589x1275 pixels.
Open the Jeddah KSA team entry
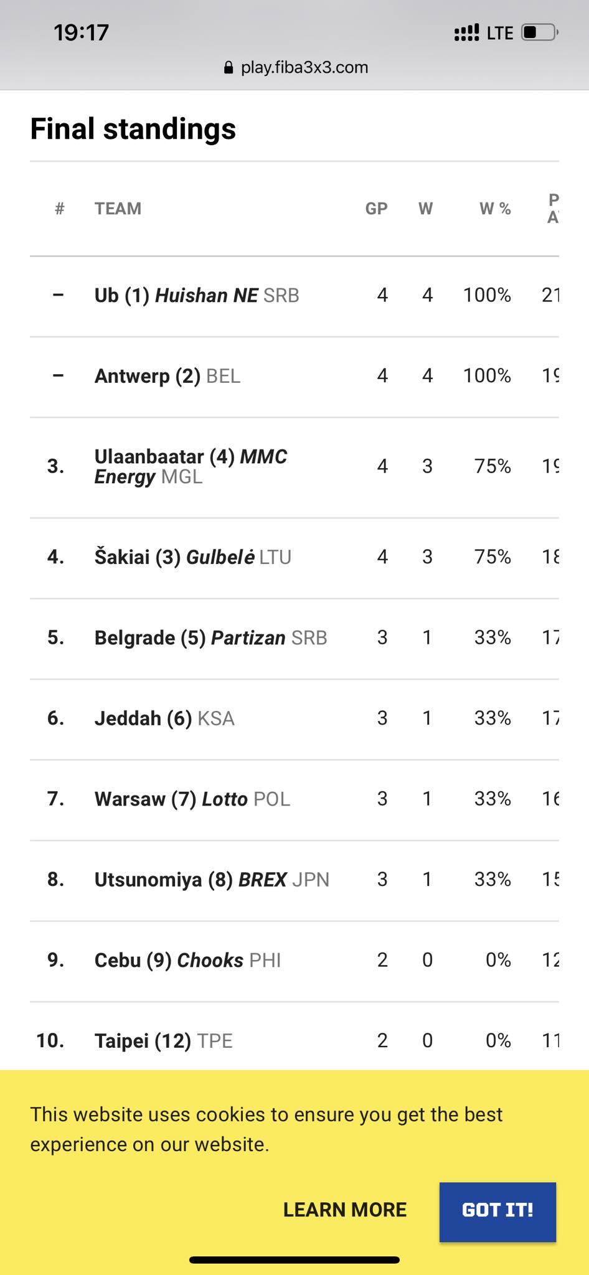(x=164, y=718)
